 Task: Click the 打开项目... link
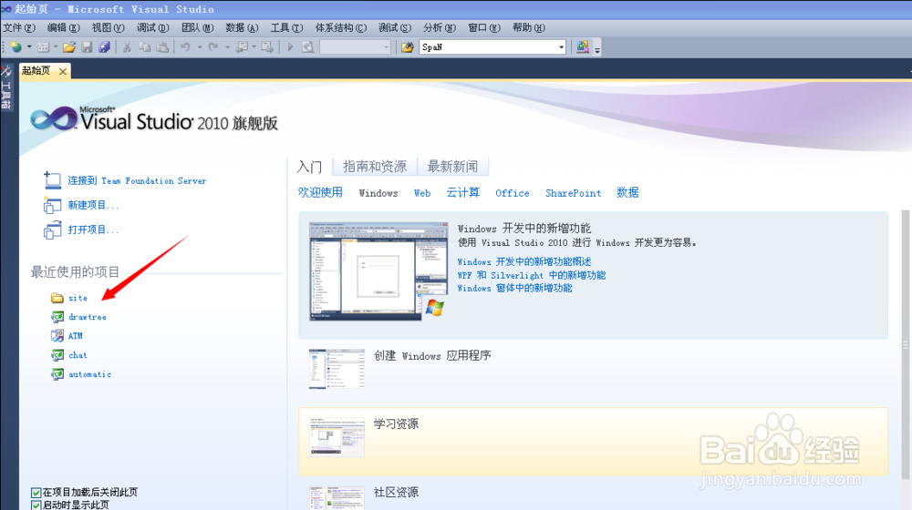click(93, 229)
